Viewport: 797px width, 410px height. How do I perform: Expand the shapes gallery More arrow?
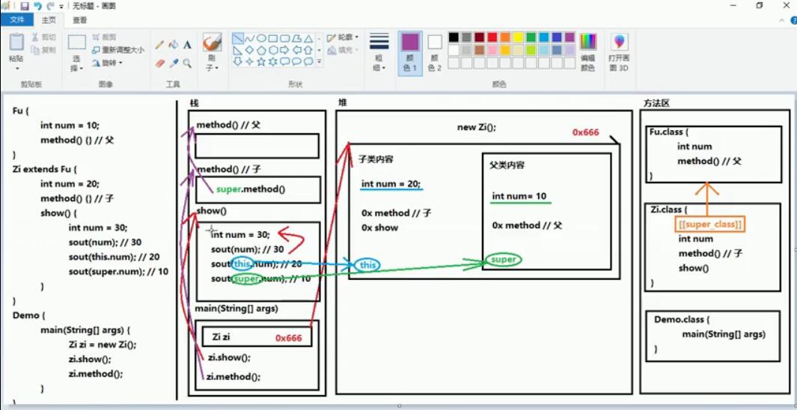[320, 62]
